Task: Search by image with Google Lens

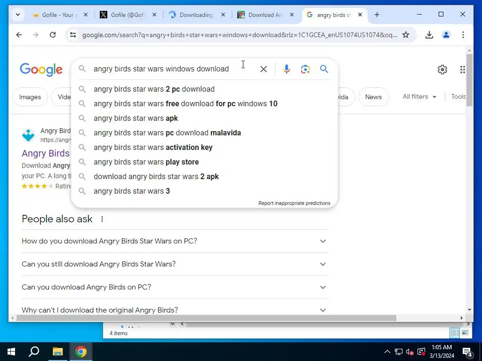Action: pos(305,69)
